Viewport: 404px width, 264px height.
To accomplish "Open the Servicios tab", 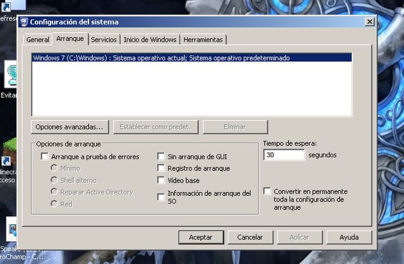I will [104, 40].
